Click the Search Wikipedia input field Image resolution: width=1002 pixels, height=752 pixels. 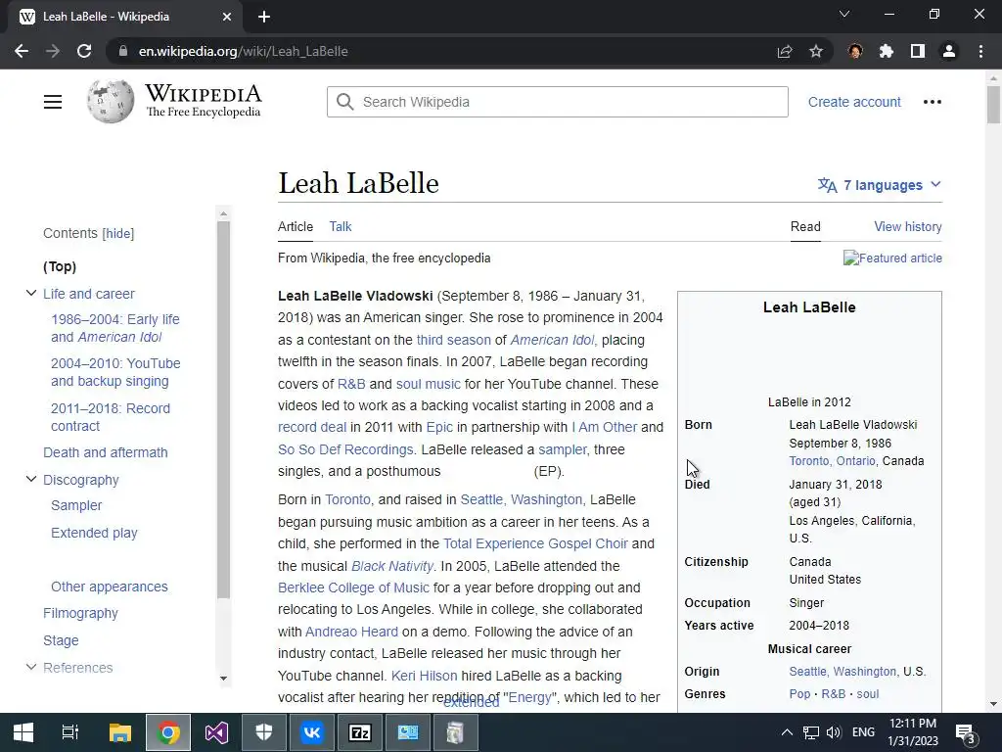click(x=557, y=102)
